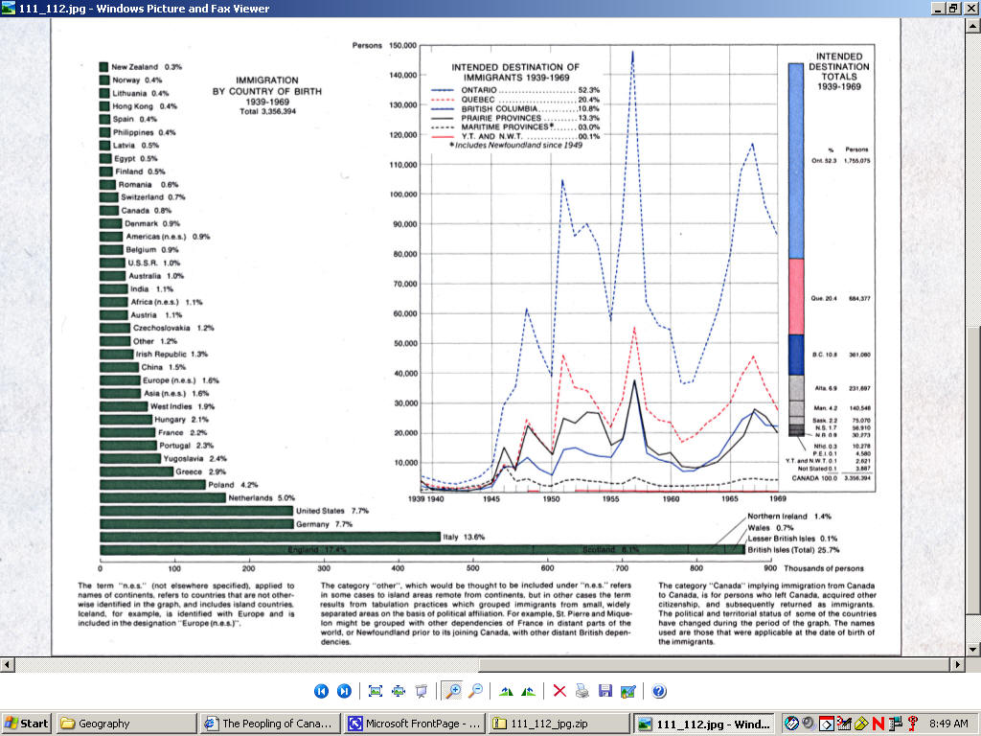Open the image for editing
Screen dimensions: 981x736
click(x=628, y=691)
